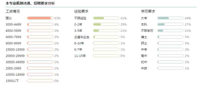
Task: Click the 3-5年 experience label
Action: tap(78, 31)
